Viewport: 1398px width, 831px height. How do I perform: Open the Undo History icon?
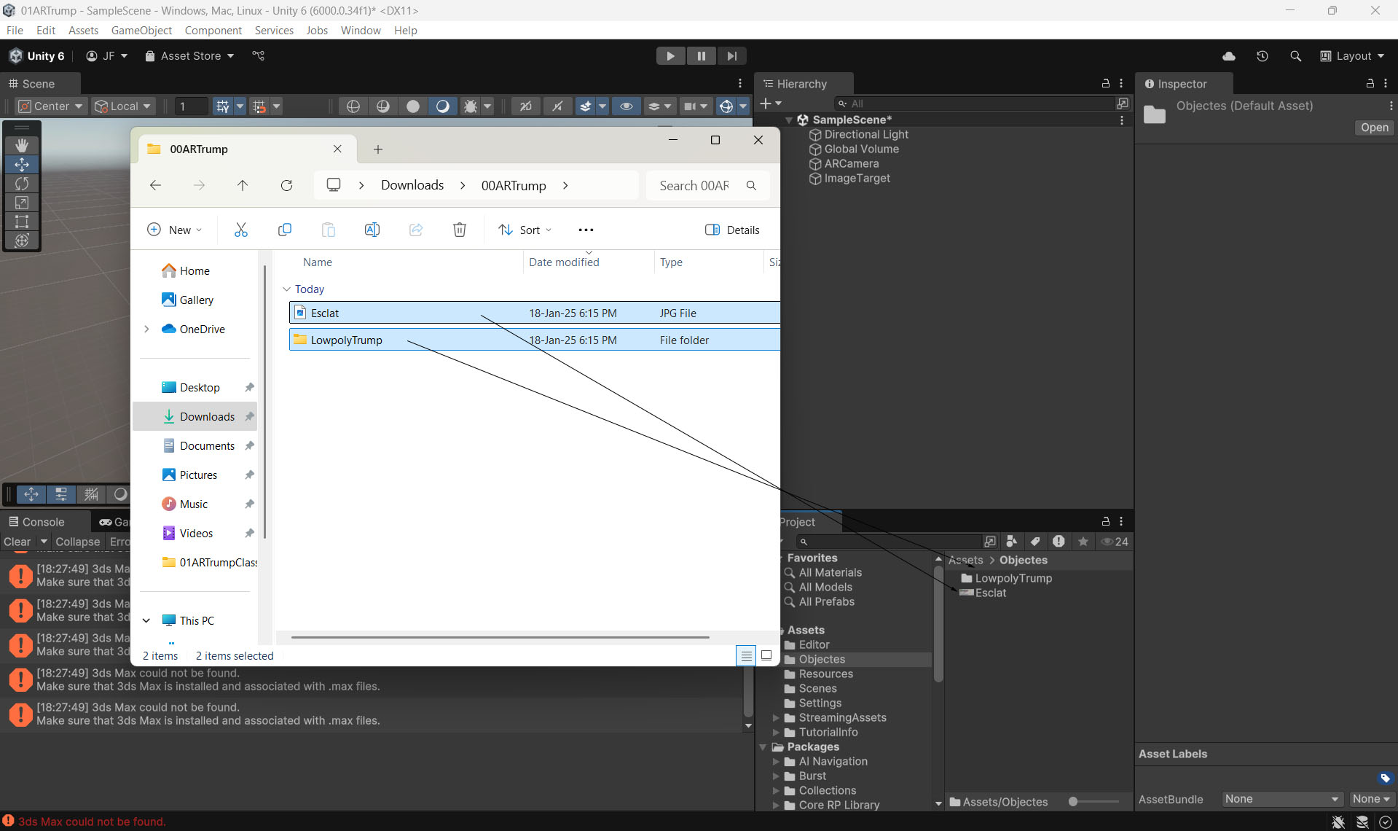click(1262, 56)
